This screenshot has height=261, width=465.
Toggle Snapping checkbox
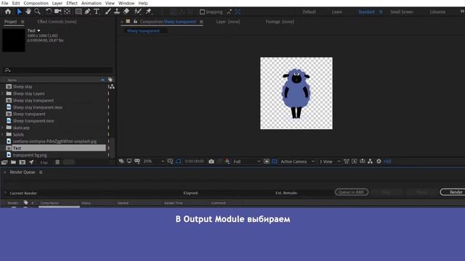202,12
